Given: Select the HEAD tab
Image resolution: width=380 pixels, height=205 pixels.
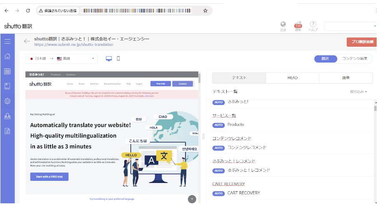Looking at the screenshot, I should point(292,78).
